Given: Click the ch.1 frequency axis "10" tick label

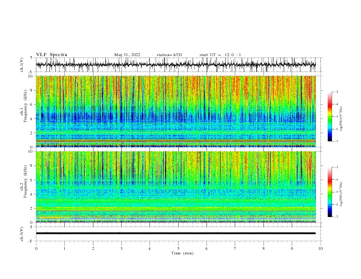Looking at the screenshot, I should pyautogui.click(x=31, y=76).
